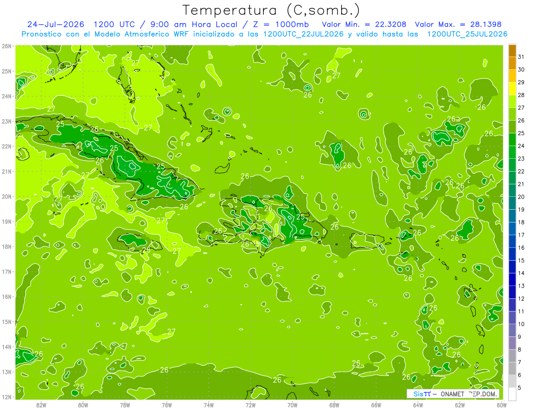
Task: Click longitude axis label "72W"
Action: (251, 404)
